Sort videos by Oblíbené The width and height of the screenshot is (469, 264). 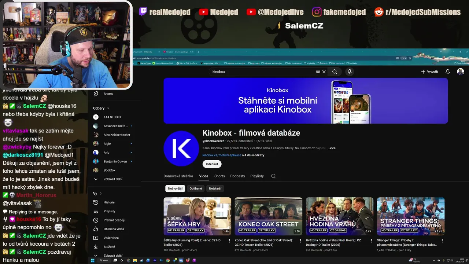click(x=196, y=188)
